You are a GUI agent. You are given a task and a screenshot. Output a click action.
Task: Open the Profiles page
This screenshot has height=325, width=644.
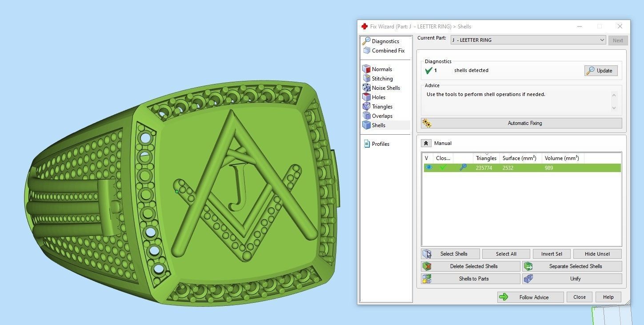380,144
